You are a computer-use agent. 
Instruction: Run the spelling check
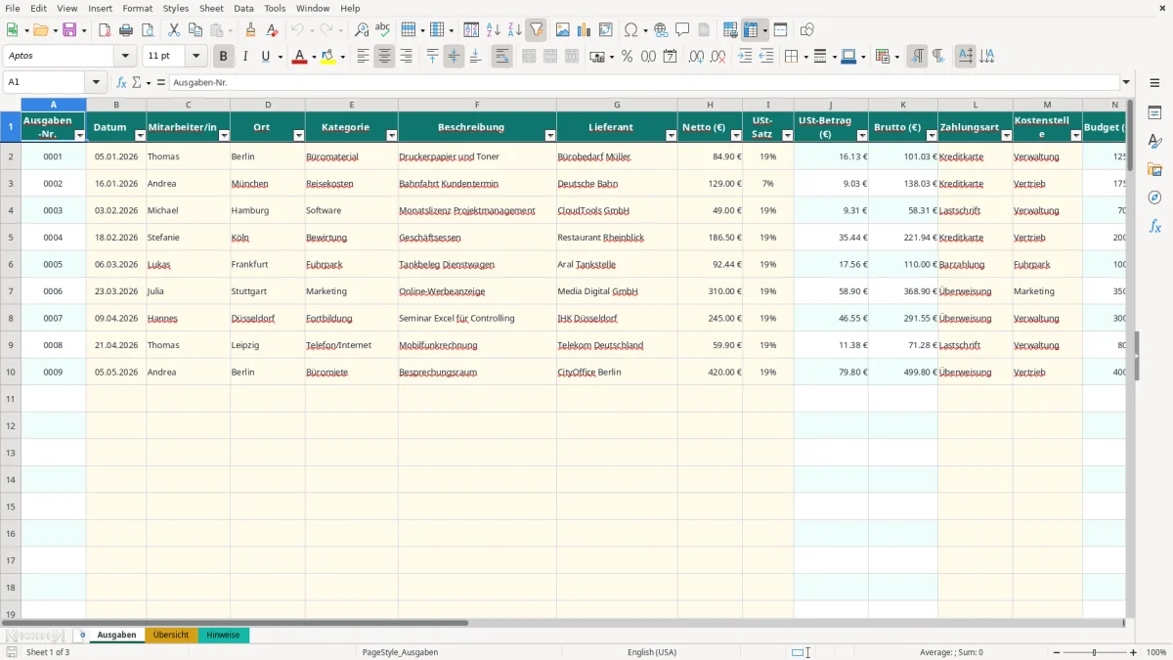click(383, 30)
